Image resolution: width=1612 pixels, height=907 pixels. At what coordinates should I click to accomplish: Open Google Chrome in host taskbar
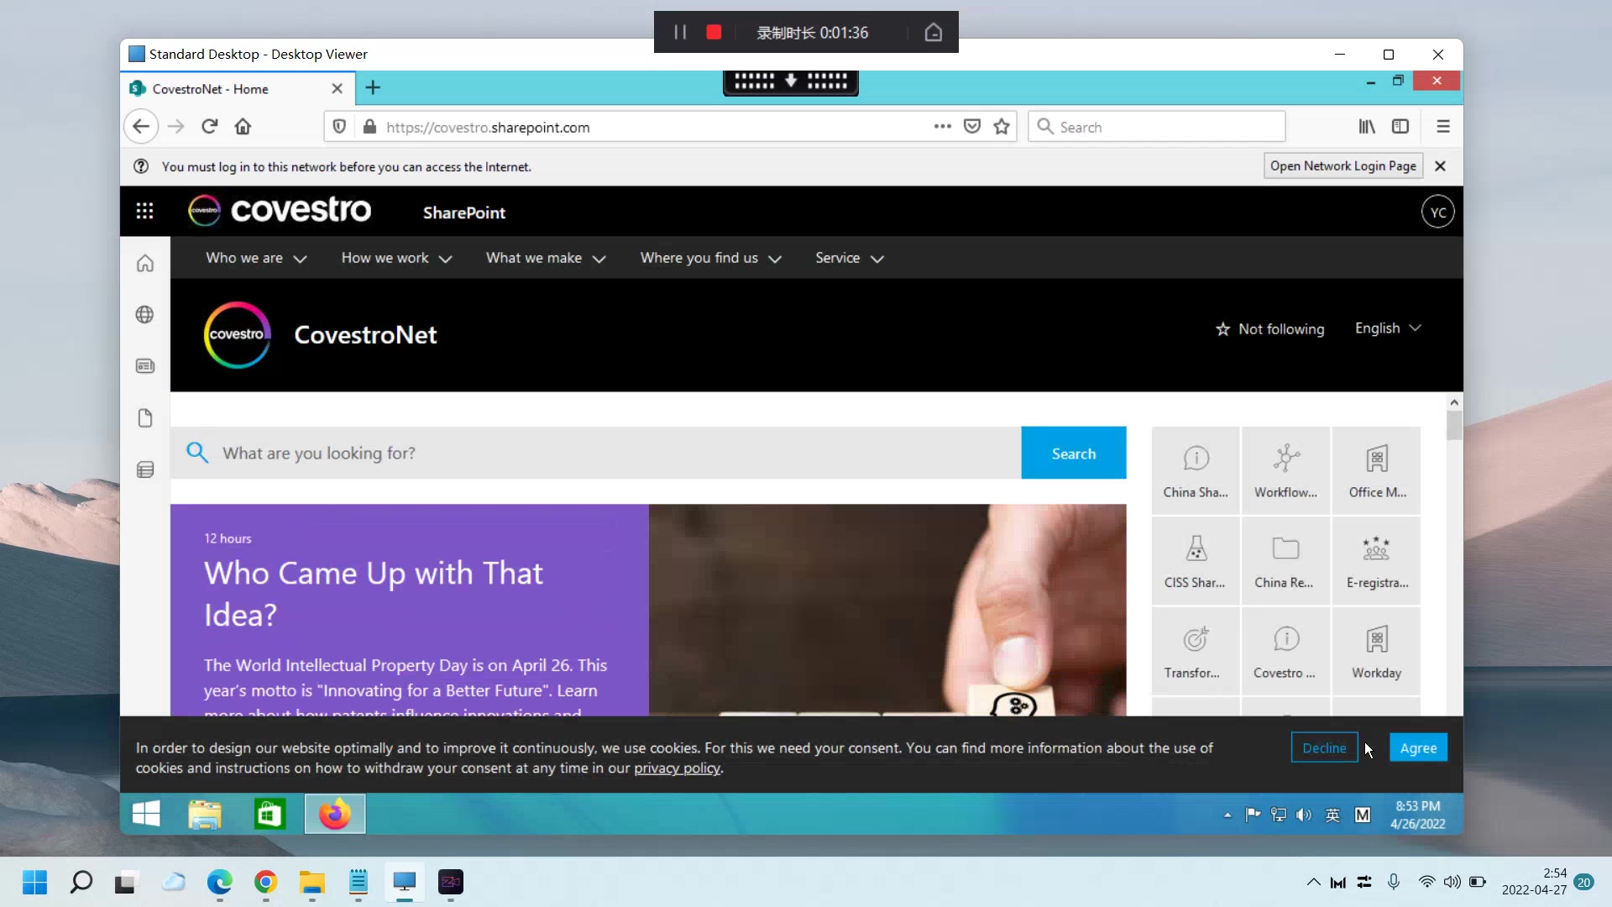tap(266, 882)
